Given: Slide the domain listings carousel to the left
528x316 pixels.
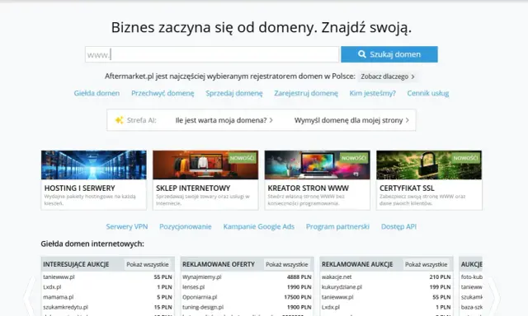Looking at the screenshot, I should tap(31, 297).
